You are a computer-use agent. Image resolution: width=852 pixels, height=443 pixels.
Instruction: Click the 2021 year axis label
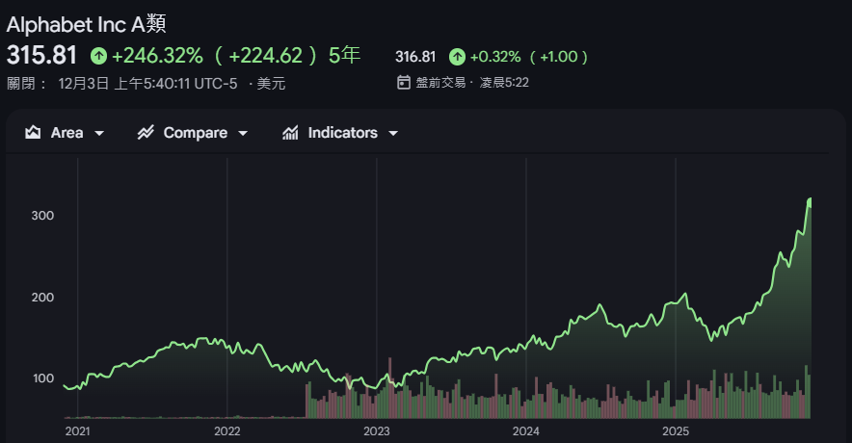(78, 431)
